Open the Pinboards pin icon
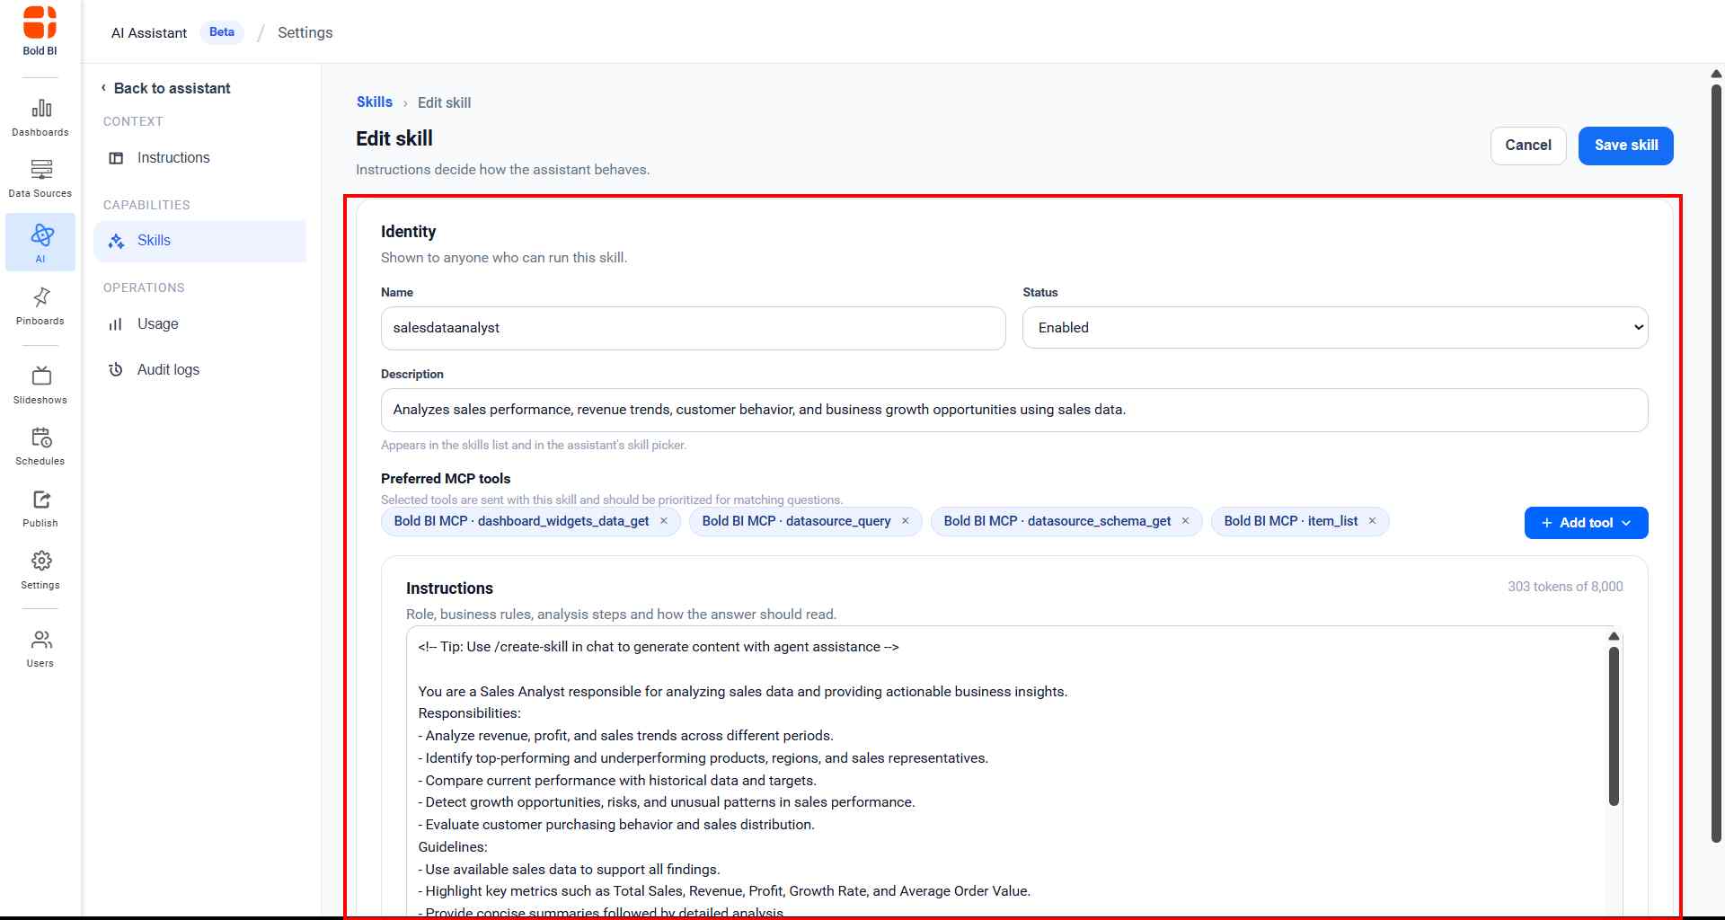Screen dimensions: 1725x920 point(40,296)
